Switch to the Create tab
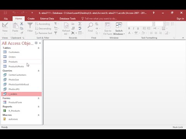Viewport: 186px width, 139px height. [x=31, y=19]
